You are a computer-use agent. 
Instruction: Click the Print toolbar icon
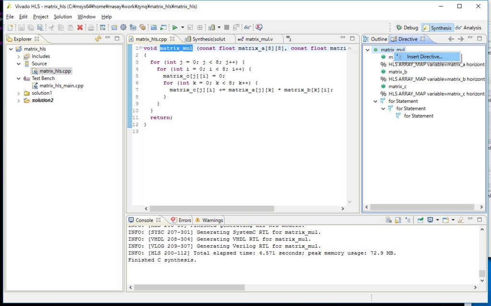[x=91, y=27]
